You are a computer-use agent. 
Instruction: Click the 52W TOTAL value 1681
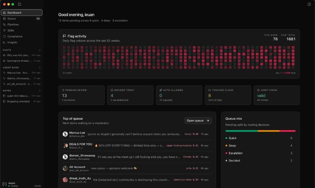[x=291, y=39]
